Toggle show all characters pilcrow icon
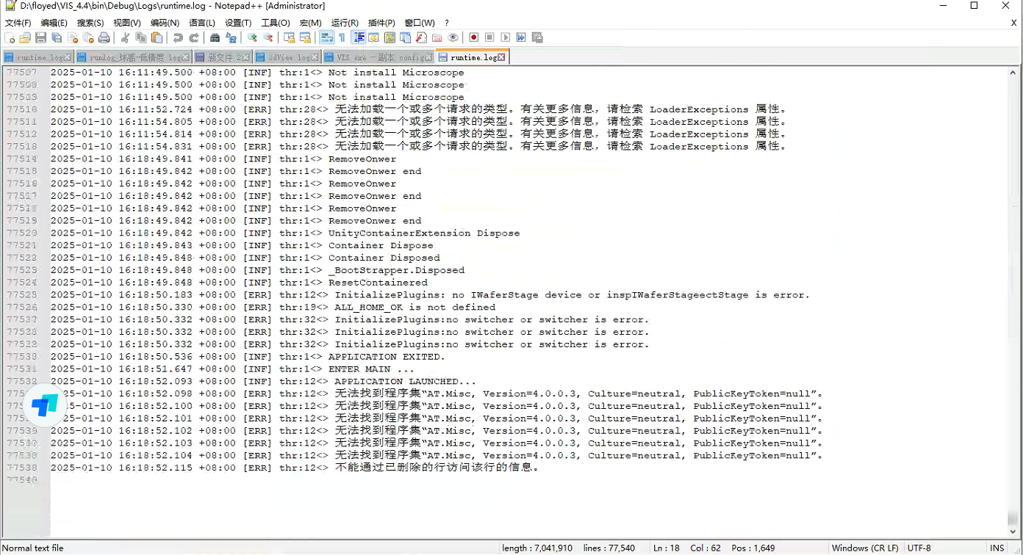The width and height of the screenshot is (1023, 555). [342, 37]
